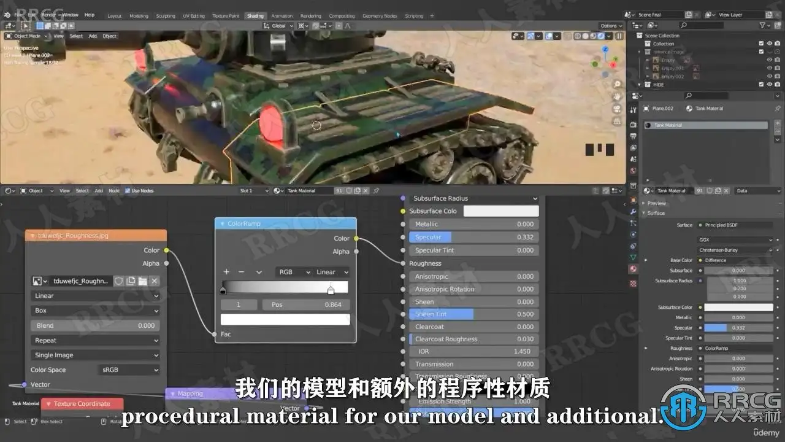The width and height of the screenshot is (785, 442).
Task: Pause the viewport render preview
Action: click(x=619, y=36)
